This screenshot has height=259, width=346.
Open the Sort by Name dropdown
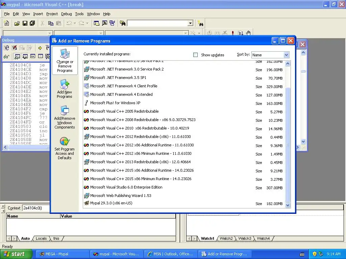pos(286,55)
